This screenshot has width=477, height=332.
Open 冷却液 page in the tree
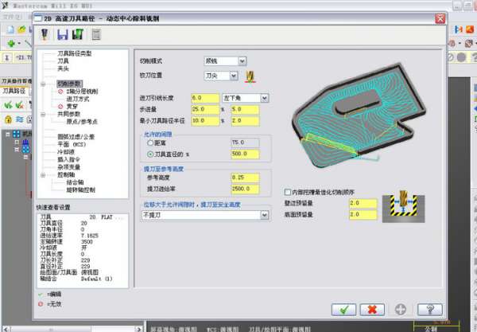(x=66, y=152)
